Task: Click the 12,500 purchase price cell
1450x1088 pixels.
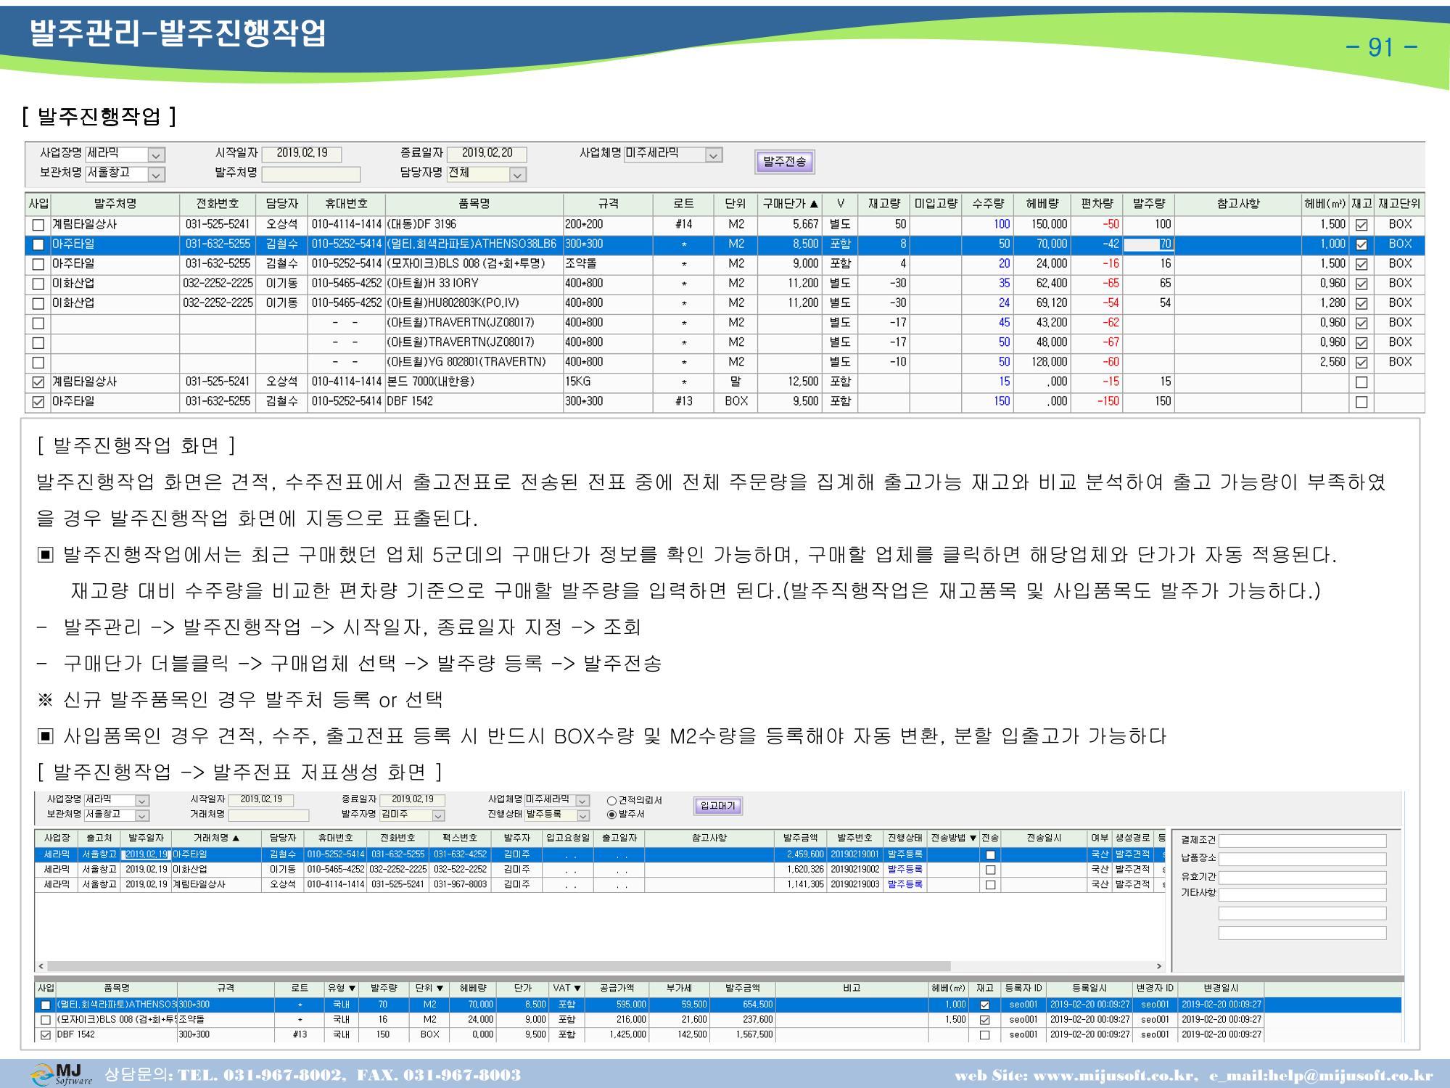Action: click(x=804, y=382)
